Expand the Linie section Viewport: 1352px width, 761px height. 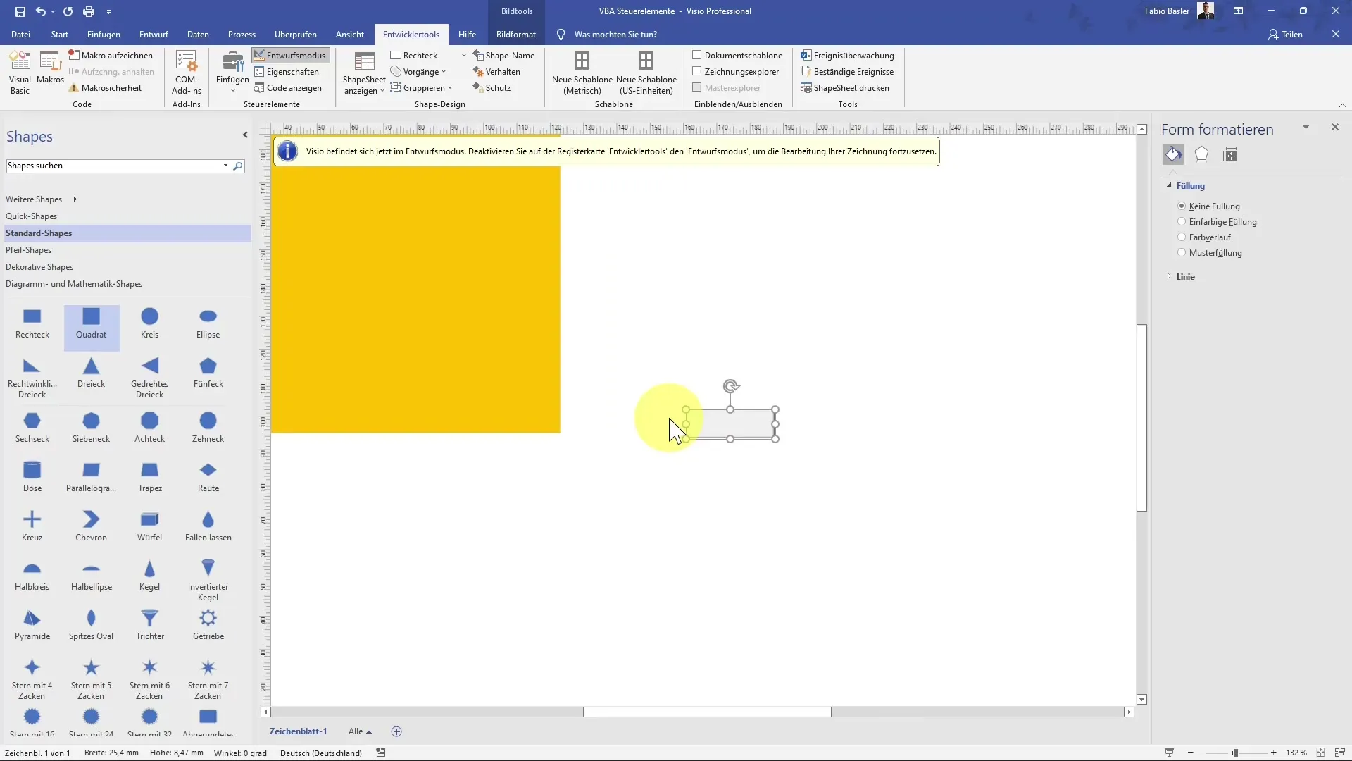(x=1169, y=276)
